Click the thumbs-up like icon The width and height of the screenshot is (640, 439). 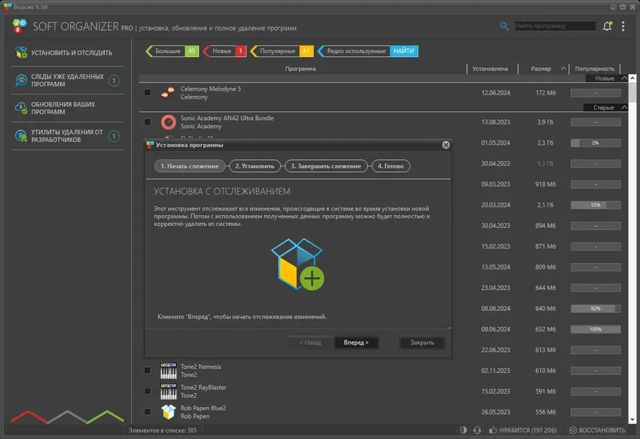(493, 430)
